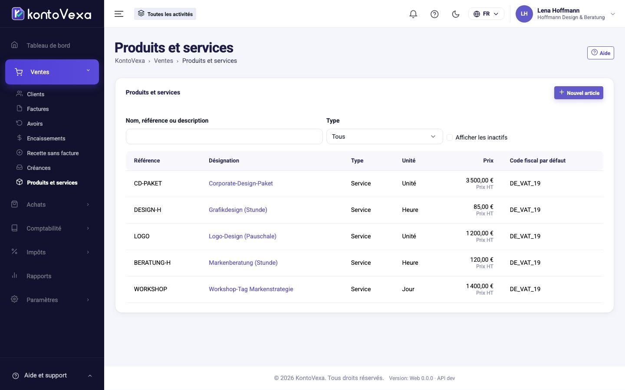Click the kontoVexa logo
Image resolution: width=625 pixels, height=390 pixels.
tap(52, 14)
